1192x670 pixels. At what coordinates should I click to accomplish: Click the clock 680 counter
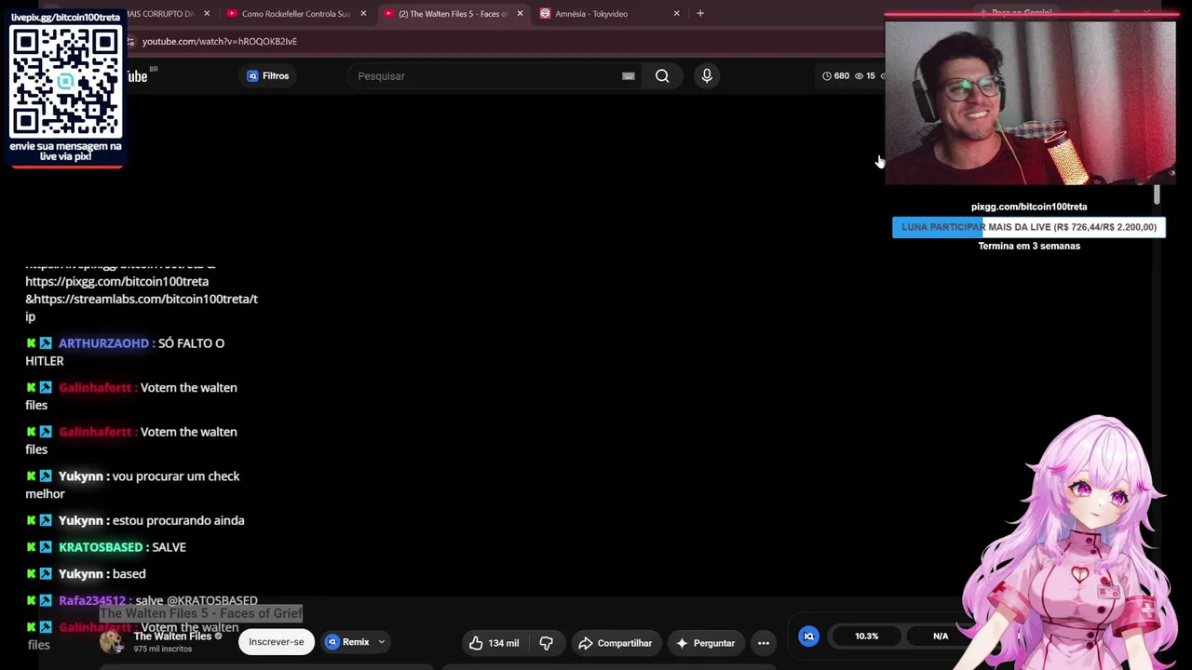pyautogui.click(x=836, y=76)
